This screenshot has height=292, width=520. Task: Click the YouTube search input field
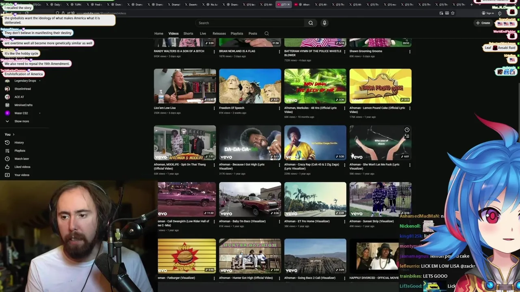(x=250, y=23)
